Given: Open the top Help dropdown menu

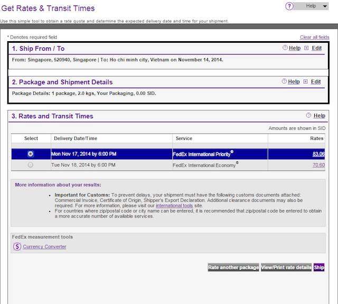Looking at the screenshot, I should coord(312,6).
